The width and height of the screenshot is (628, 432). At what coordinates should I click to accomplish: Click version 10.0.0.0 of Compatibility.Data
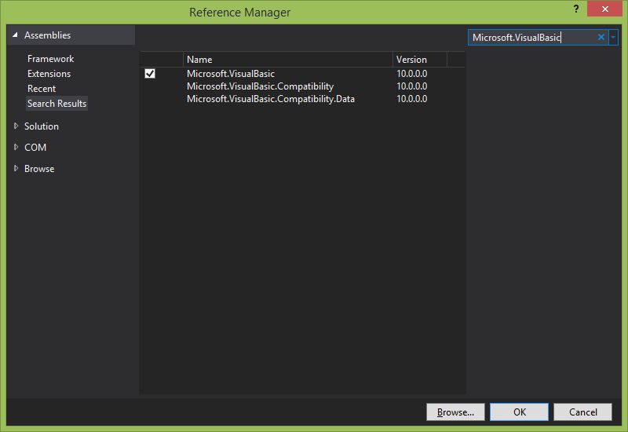(x=411, y=99)
